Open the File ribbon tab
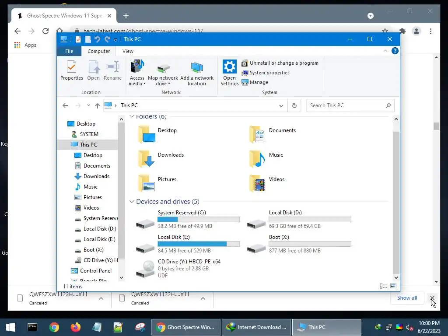This screenshot has height=336, width=448. [69, 51]
